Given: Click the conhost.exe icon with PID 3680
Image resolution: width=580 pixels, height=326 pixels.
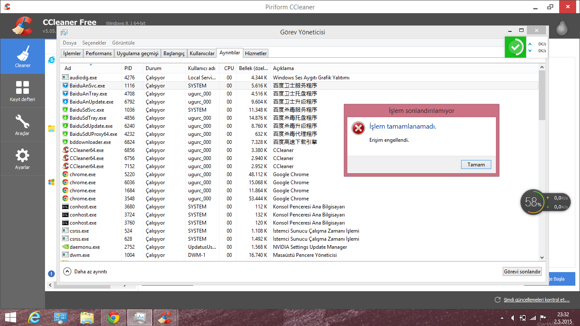Looking at the screenshot, I should [65, 207].
